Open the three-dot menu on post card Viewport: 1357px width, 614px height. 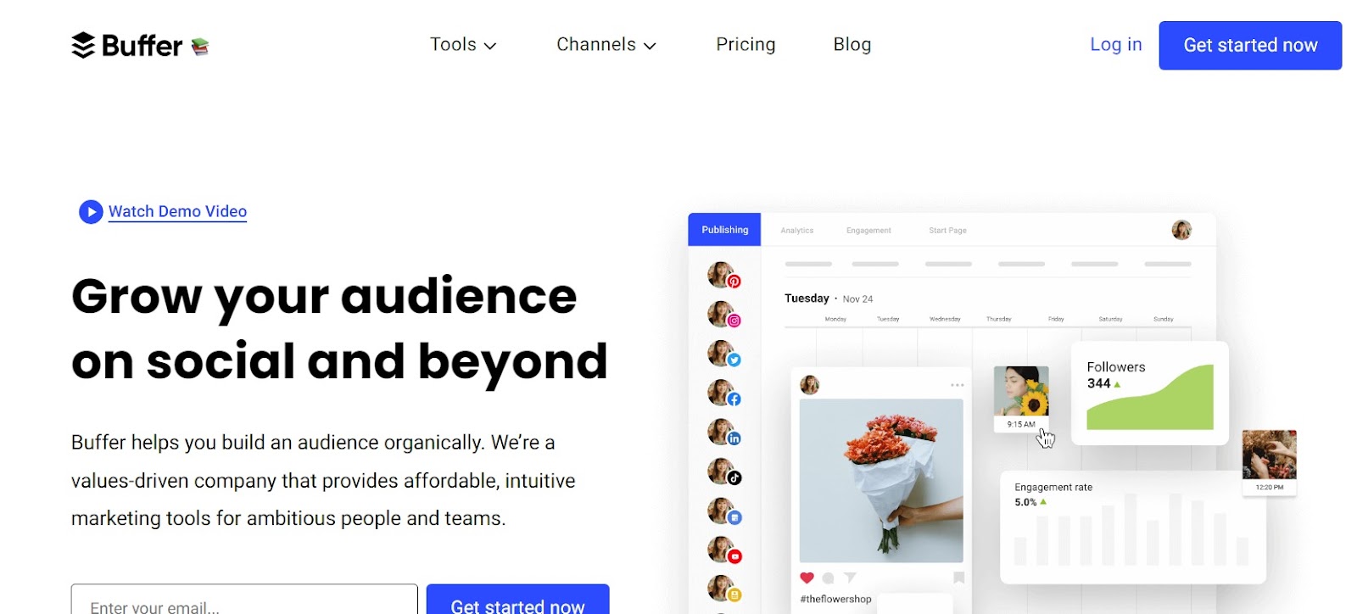[x=957, y=385]
